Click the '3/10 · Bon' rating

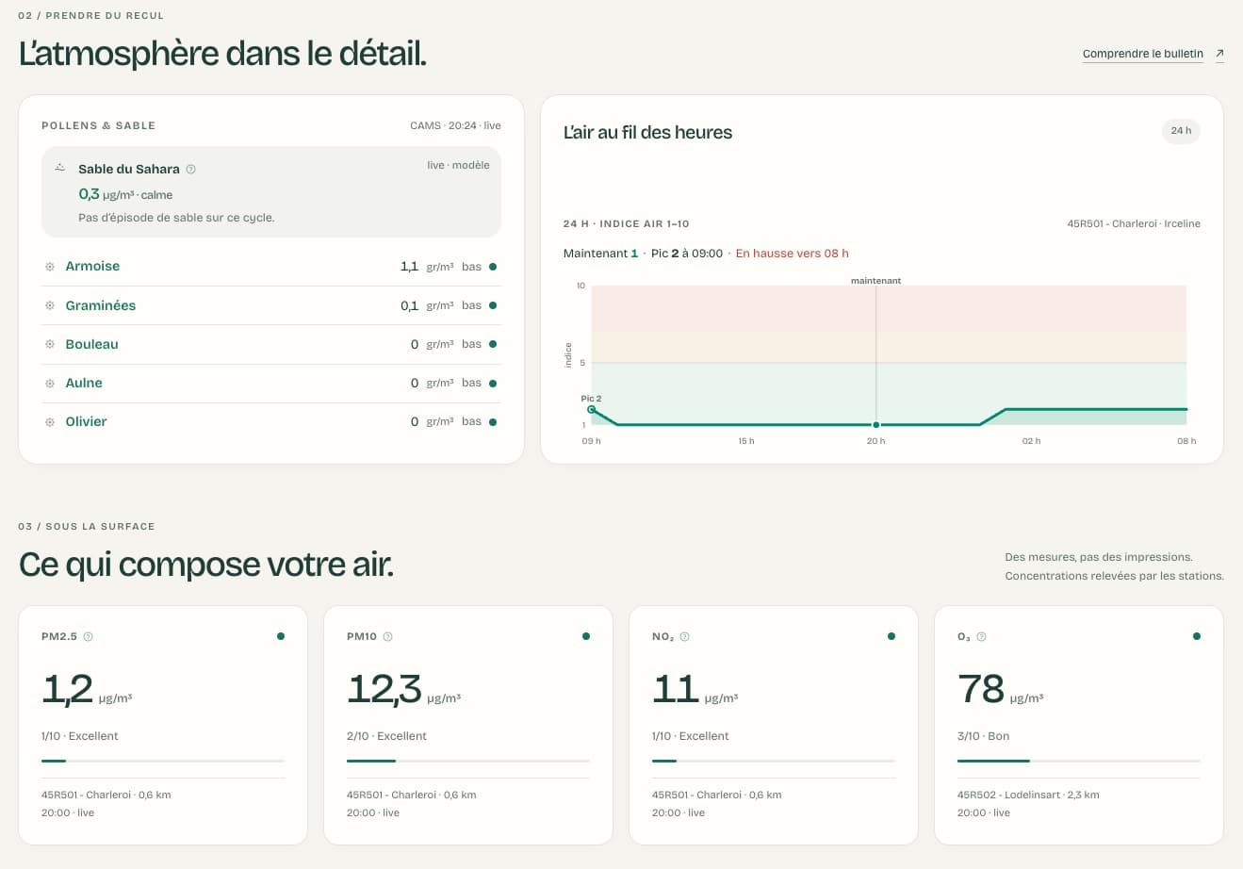(983, 736)
